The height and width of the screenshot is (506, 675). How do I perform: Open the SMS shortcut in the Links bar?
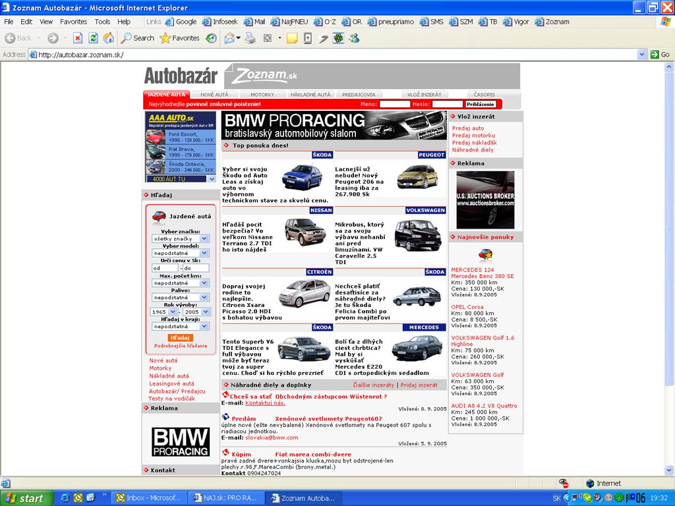432,22
